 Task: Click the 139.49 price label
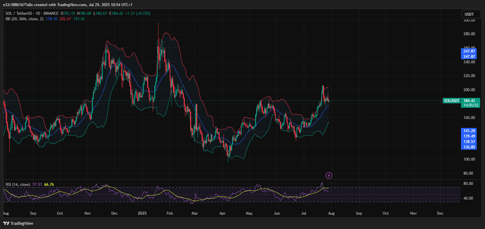(469, 136)
